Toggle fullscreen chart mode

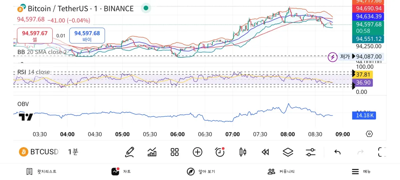coord(382,152)
